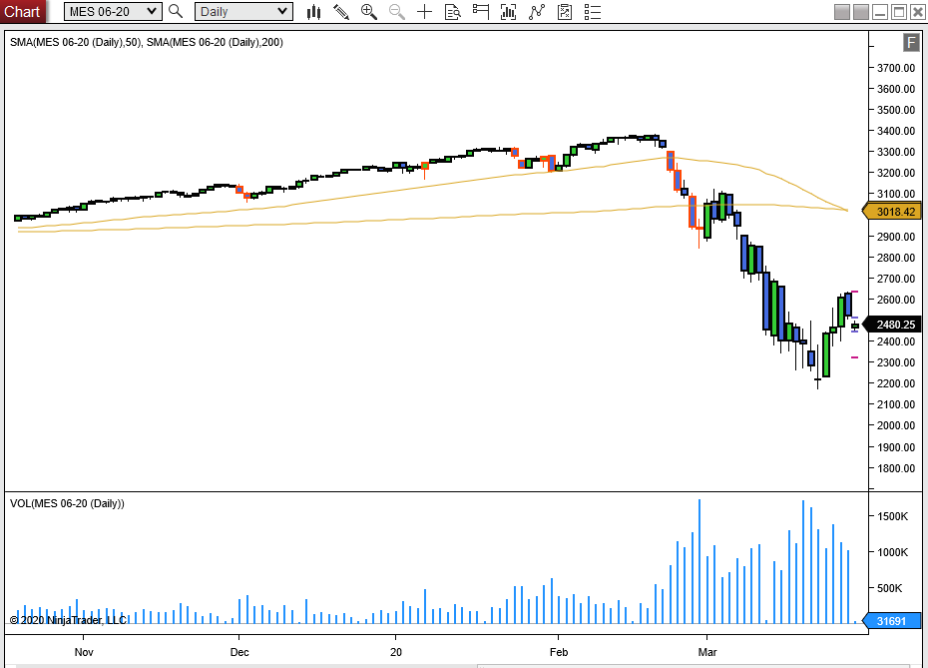Select the drawing tools pencil icon
This screenshot has height=668, width=928.
tap(341, 12)
